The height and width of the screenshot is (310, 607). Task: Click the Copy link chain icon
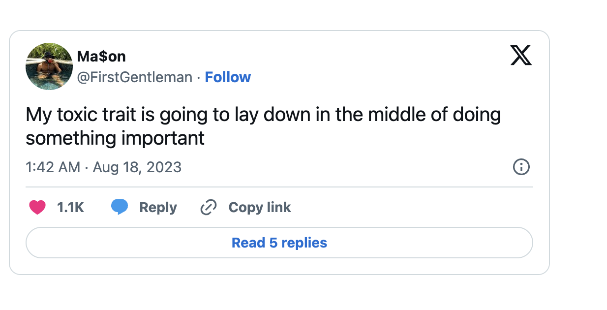click(x=208, y=207)
